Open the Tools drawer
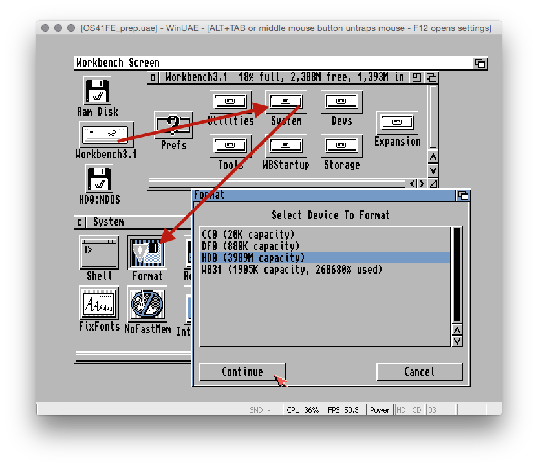This screenshot has width=538, height=467. [230, 146]
